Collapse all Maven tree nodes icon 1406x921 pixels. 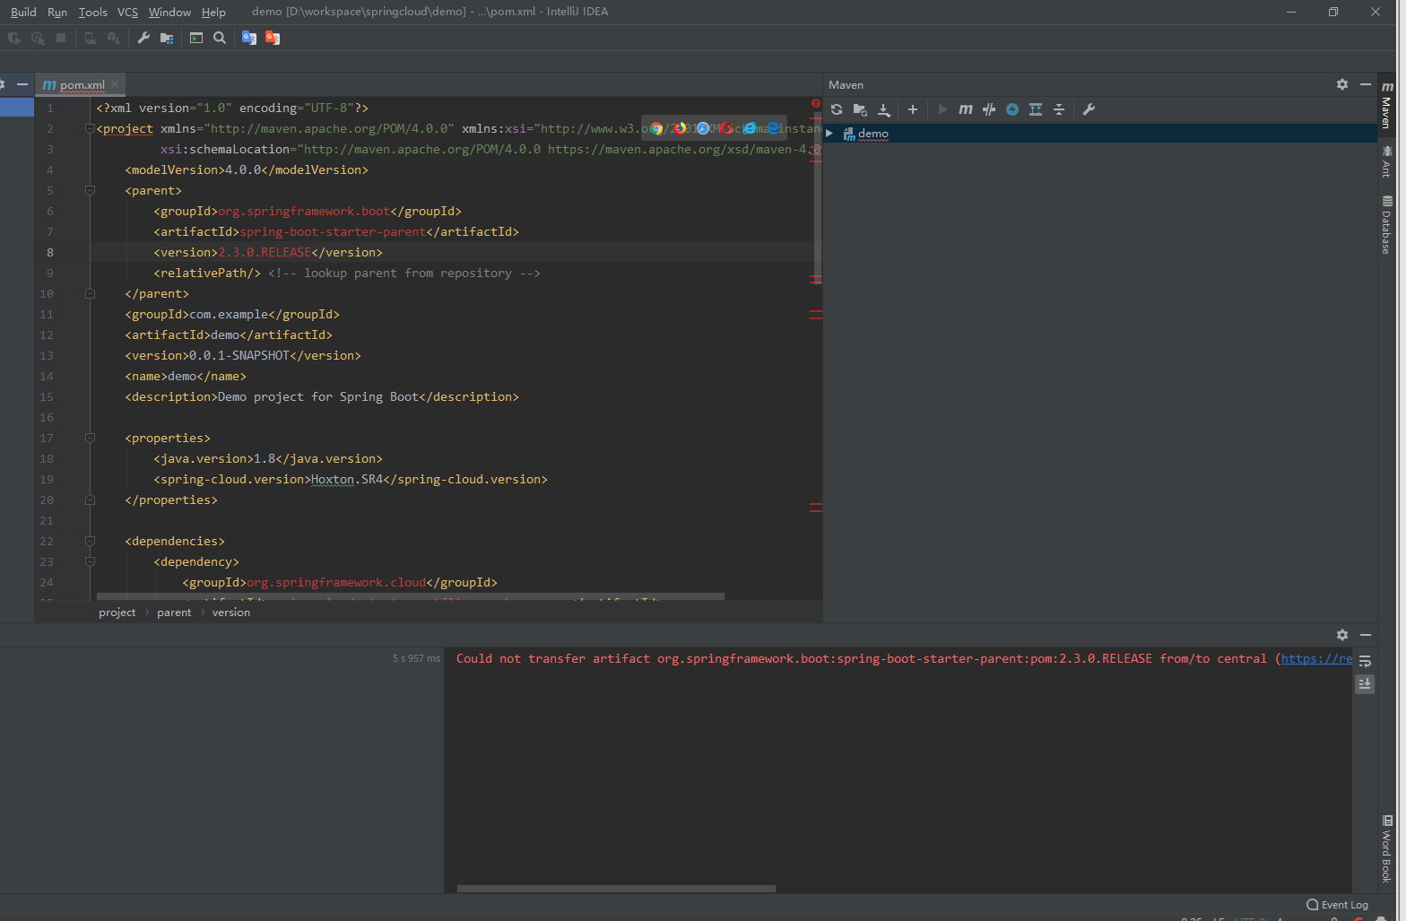1059,109
